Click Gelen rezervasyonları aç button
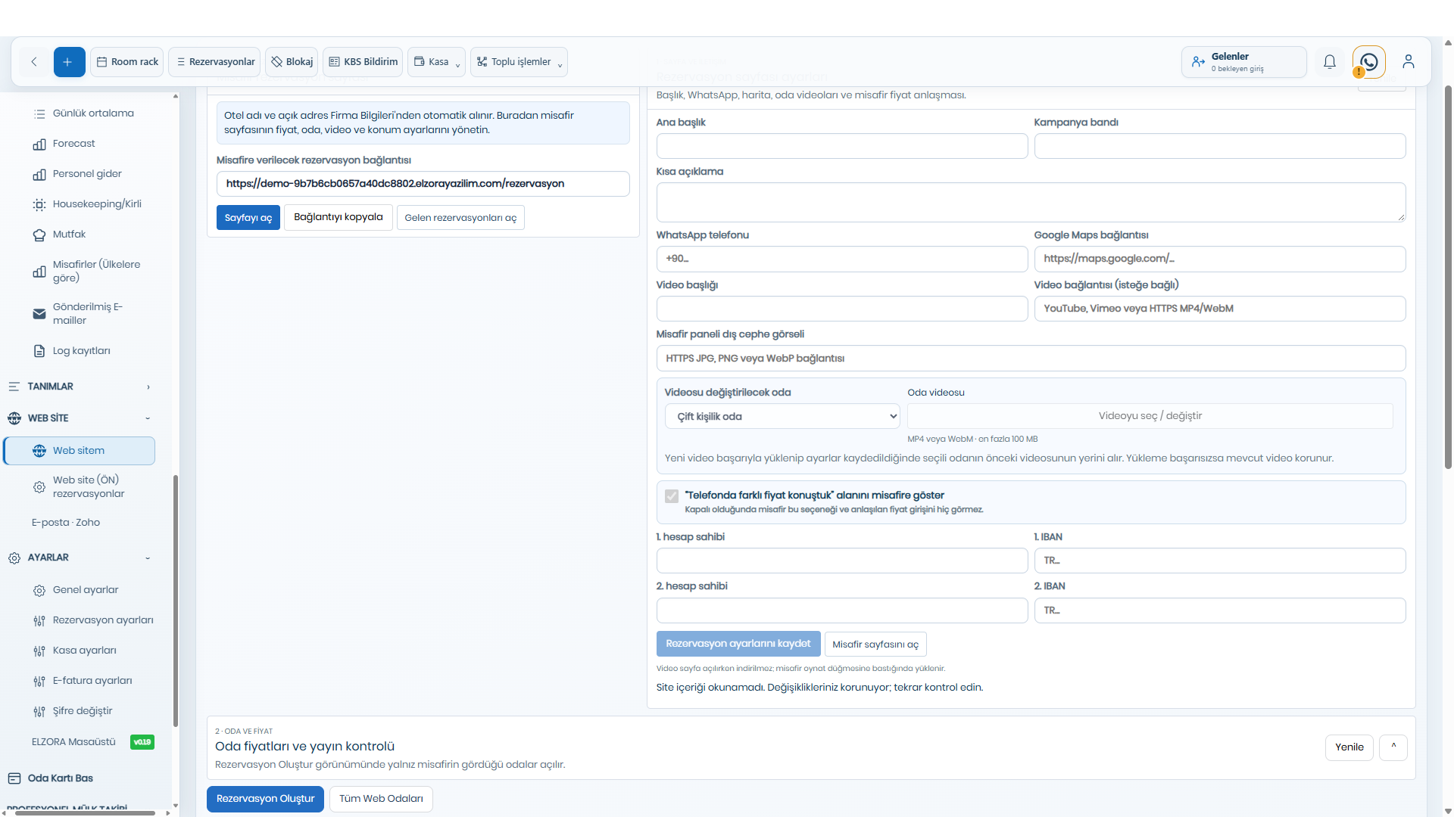Image resolution: width=1454 pixels, height=817 pixels. tap(460, 218)
